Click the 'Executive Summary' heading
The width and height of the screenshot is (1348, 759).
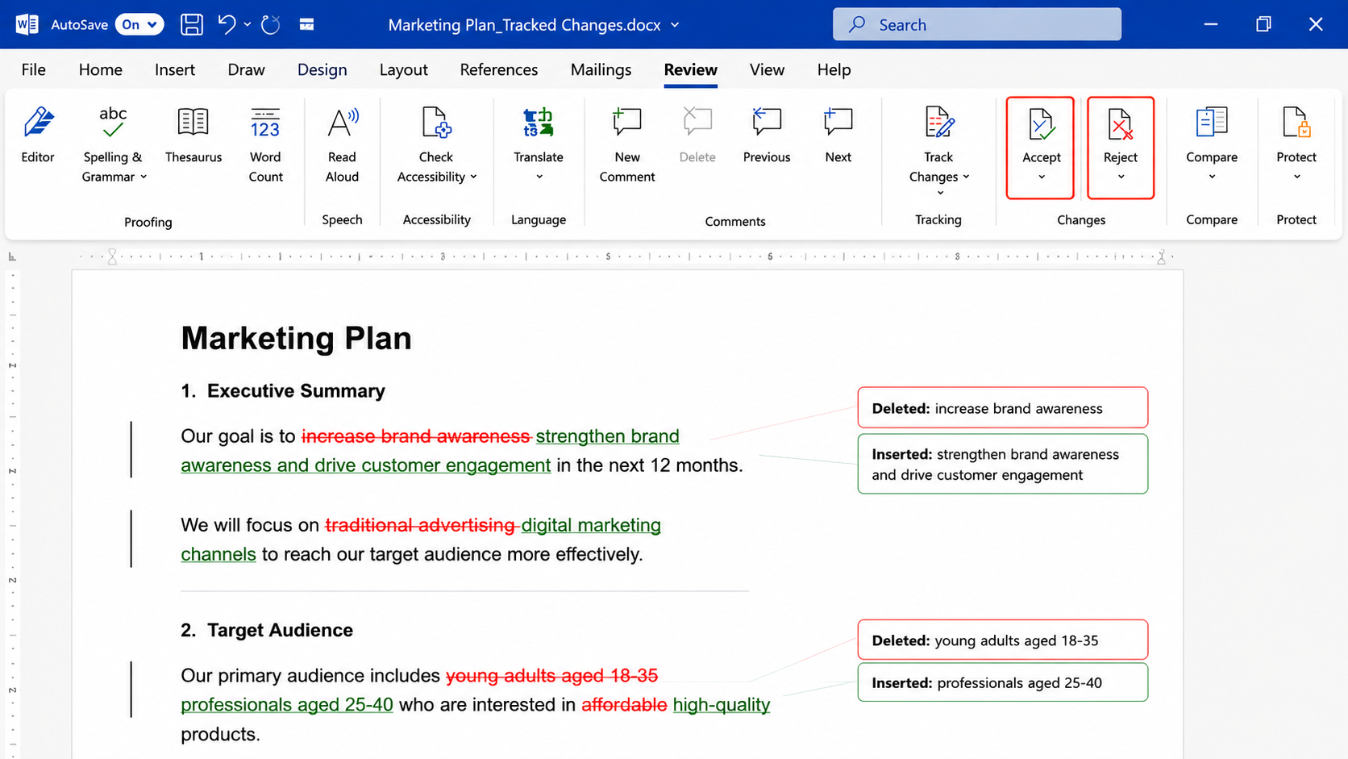click(296, 390)
